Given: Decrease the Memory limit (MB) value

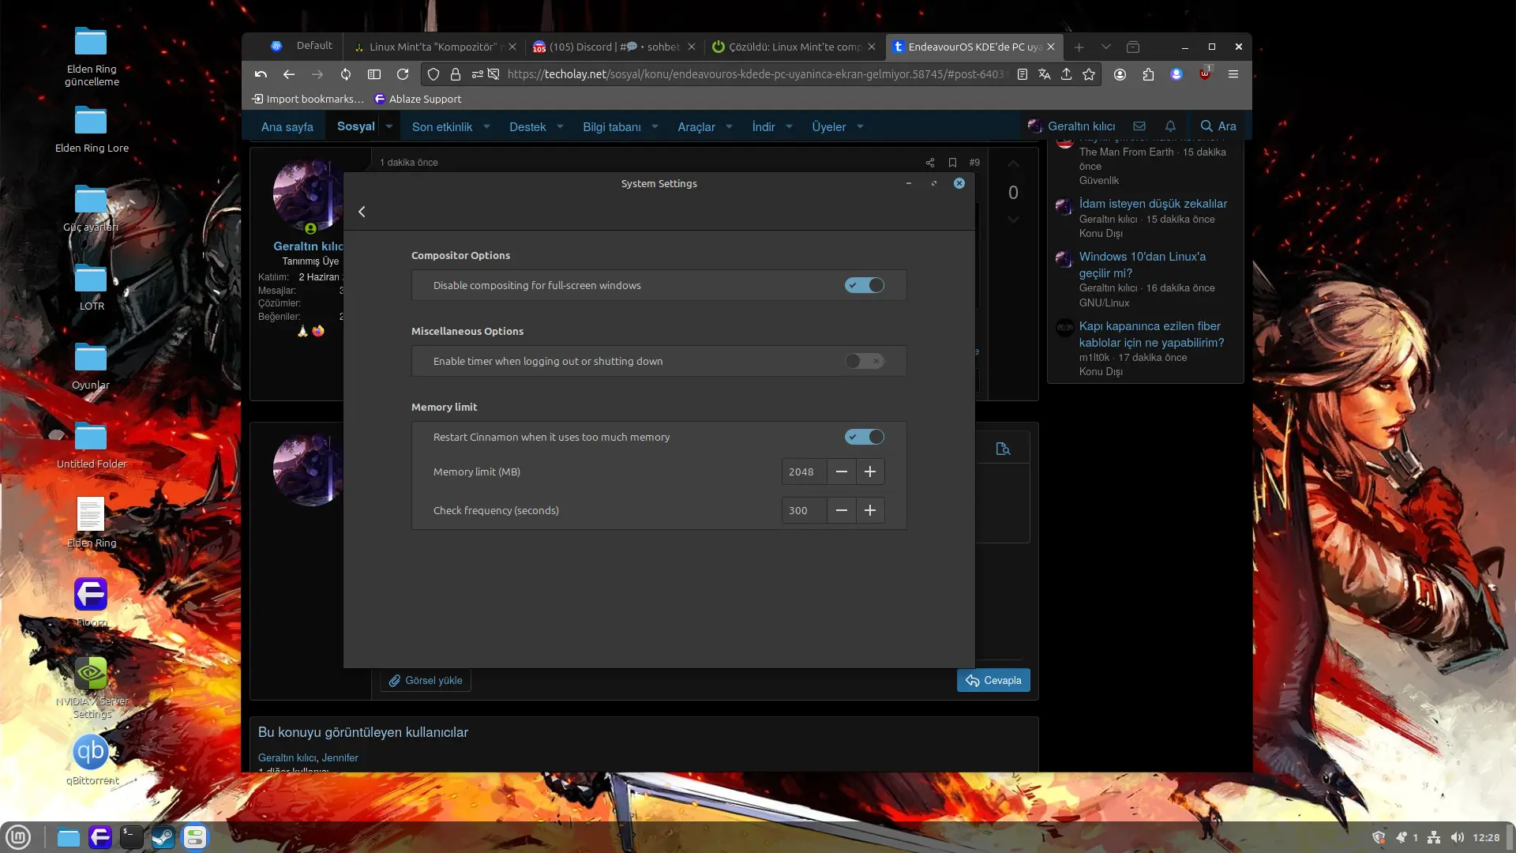Looking at the screenshot, I should [842, 472].
